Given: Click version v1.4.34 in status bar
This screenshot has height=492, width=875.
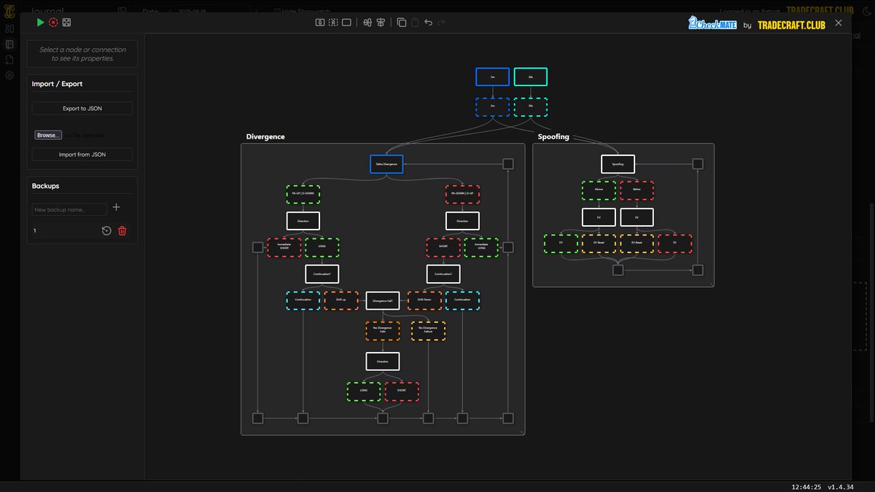Looking at the screenshot, I should 839,487.
